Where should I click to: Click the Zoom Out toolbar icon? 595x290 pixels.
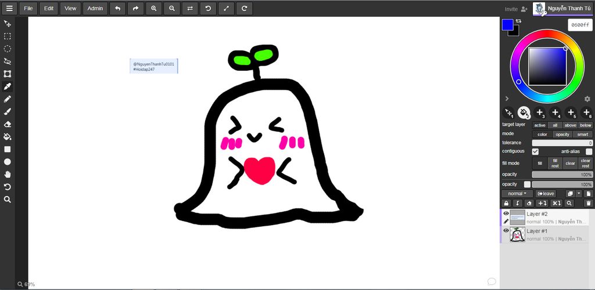click(x=172, y=8)
